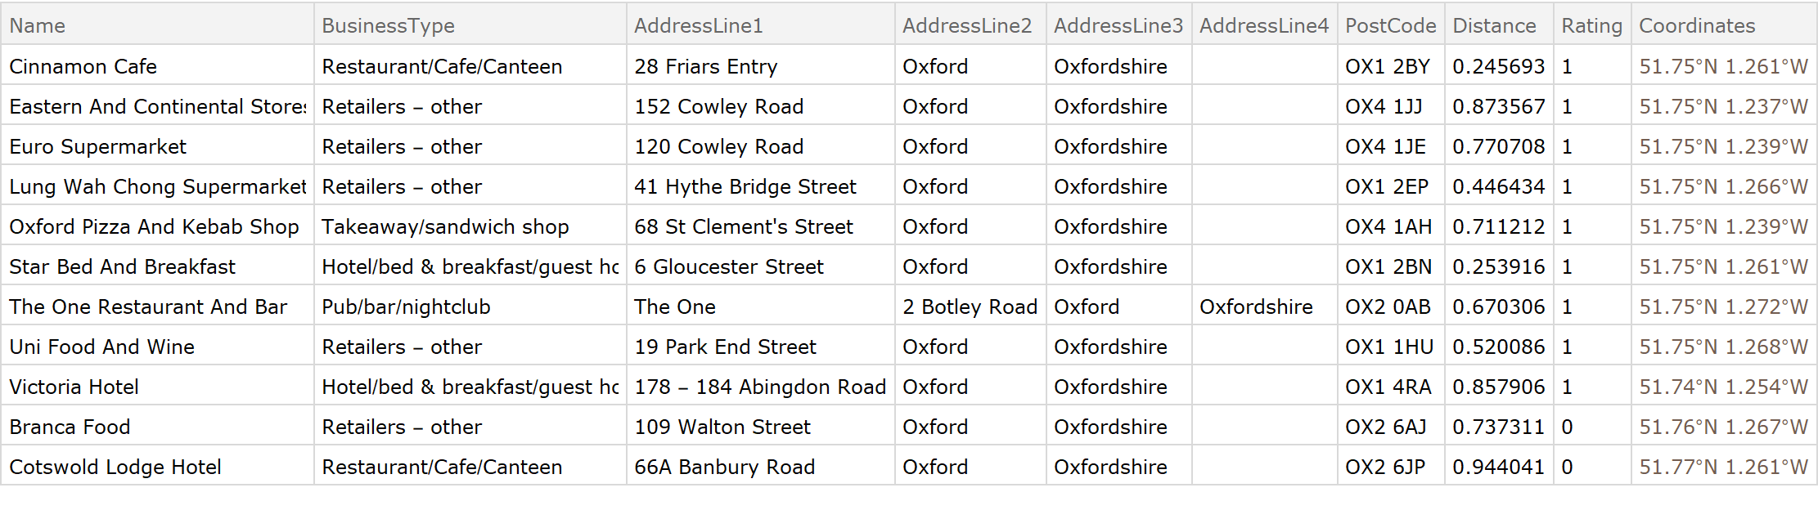Open Cotswold Lodge Hotel coordinates link
Image resolution: width=1818 pixels, height=510 pixels.
[x=1723, y=467]
